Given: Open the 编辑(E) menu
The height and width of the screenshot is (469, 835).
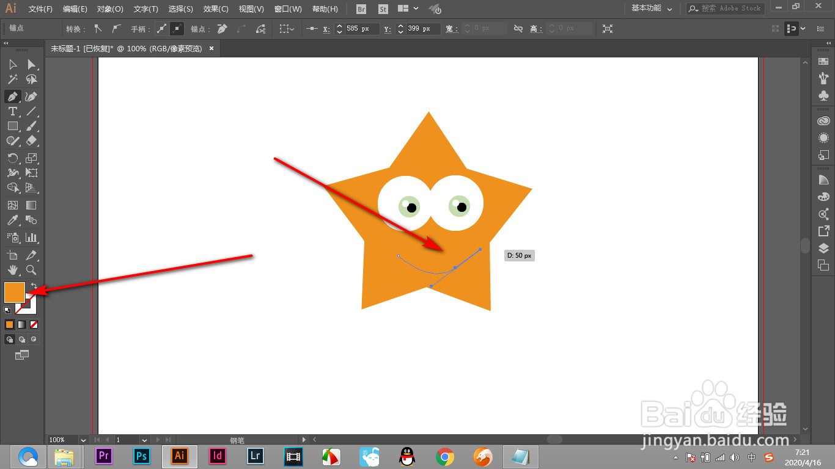Looking at the screenshot, I should click(75, 9).
